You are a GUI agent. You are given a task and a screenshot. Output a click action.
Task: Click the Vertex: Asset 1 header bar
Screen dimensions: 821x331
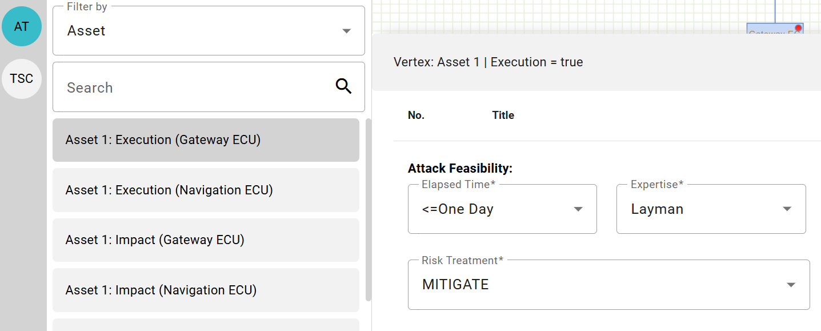coord(488,62)
